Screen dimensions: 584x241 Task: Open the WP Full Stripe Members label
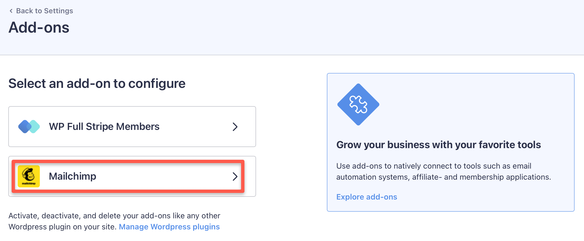click(104, 127)
